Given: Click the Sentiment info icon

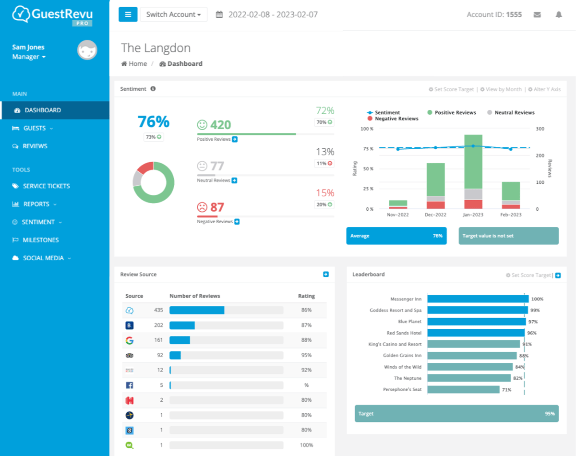Looking at the screenshot, I should [153, 89].
